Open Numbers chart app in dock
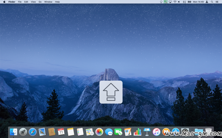The image size is (222, 138). coord(137,132)
